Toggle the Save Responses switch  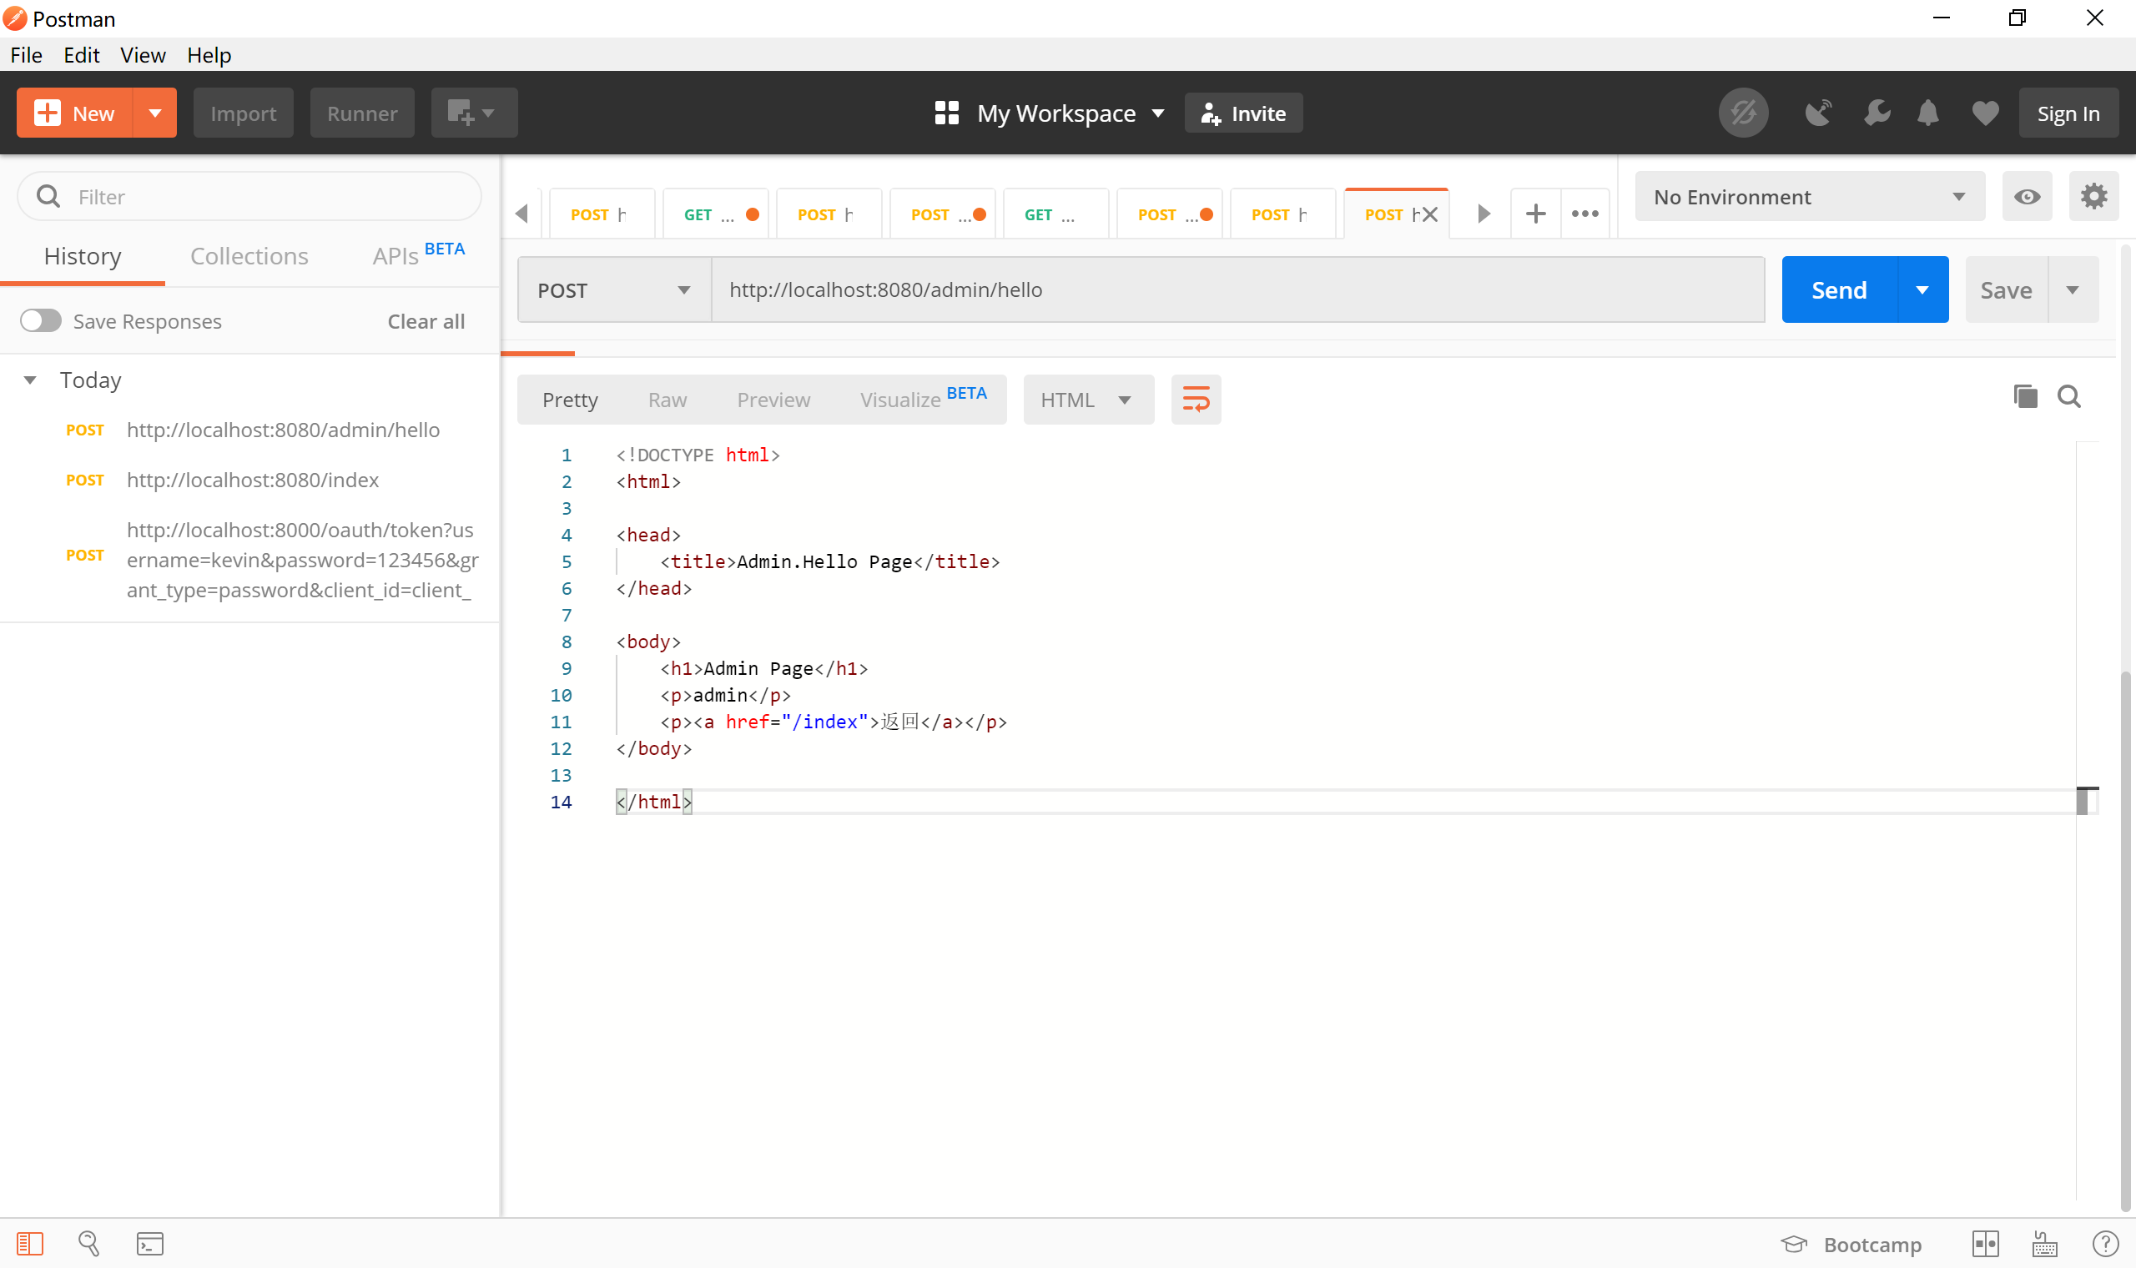tap(41, 321)
